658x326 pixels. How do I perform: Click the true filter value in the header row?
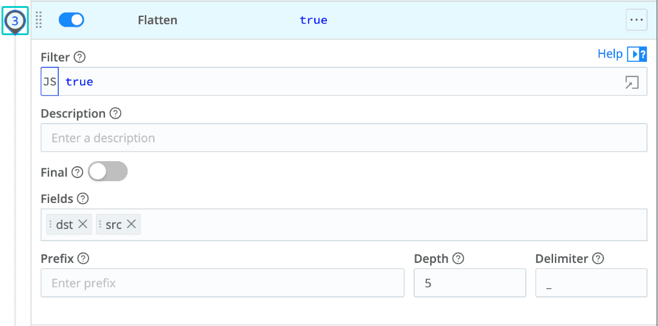(314, 20)
